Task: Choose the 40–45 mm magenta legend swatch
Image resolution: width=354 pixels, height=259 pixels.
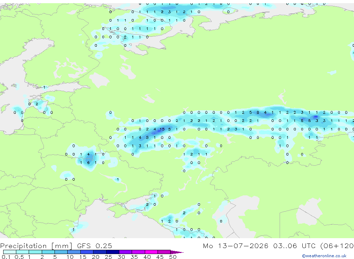Action: coord(151,252)
